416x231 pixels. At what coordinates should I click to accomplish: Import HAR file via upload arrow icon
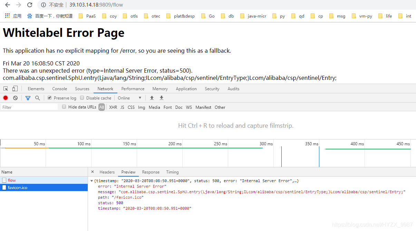point(152,98)
